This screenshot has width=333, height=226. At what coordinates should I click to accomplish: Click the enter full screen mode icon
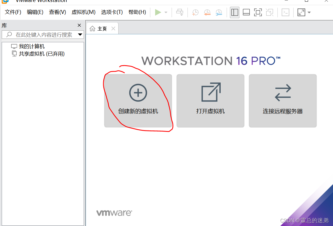click(x=258, y=12)
